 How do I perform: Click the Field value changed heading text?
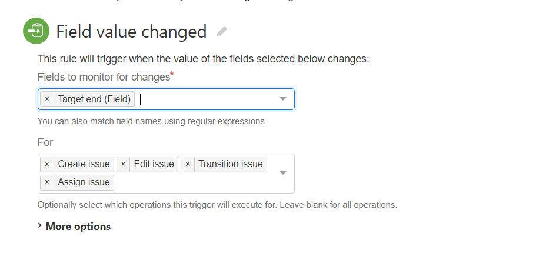131,32
